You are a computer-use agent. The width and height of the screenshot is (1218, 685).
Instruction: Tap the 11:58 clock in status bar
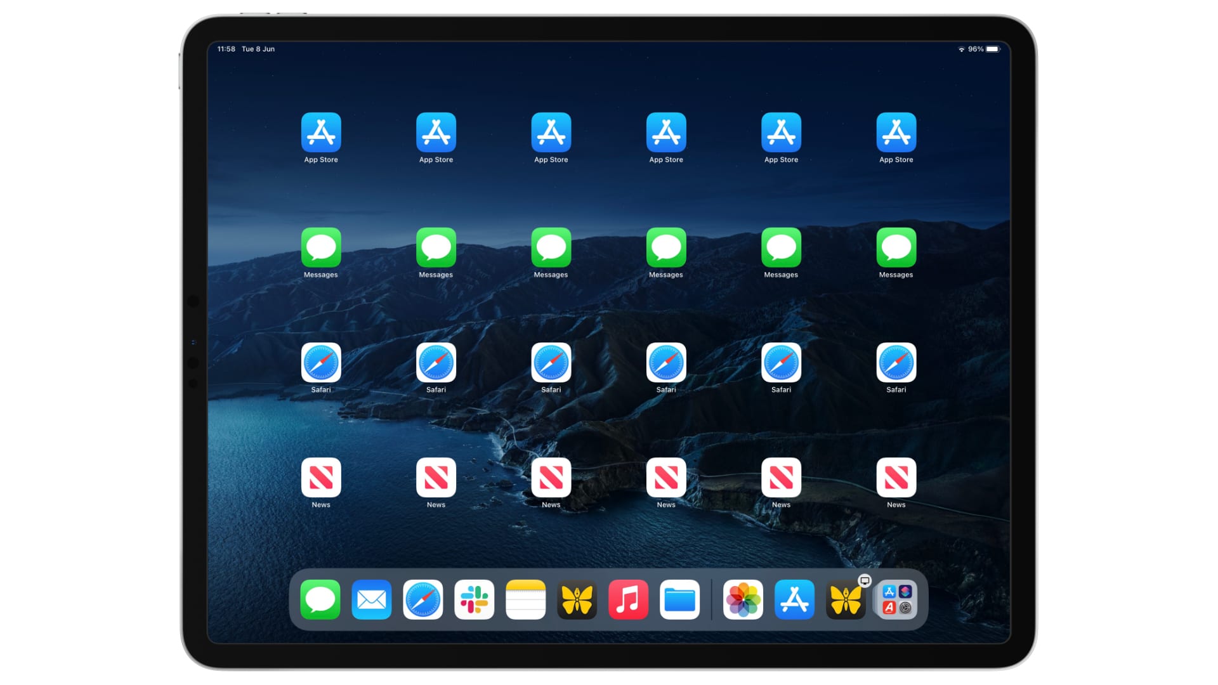pyautogui.click(x=226, y=49)
